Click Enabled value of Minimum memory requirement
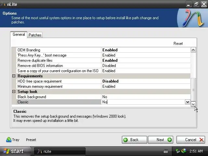The image size is (208, 156). point(109,86)
